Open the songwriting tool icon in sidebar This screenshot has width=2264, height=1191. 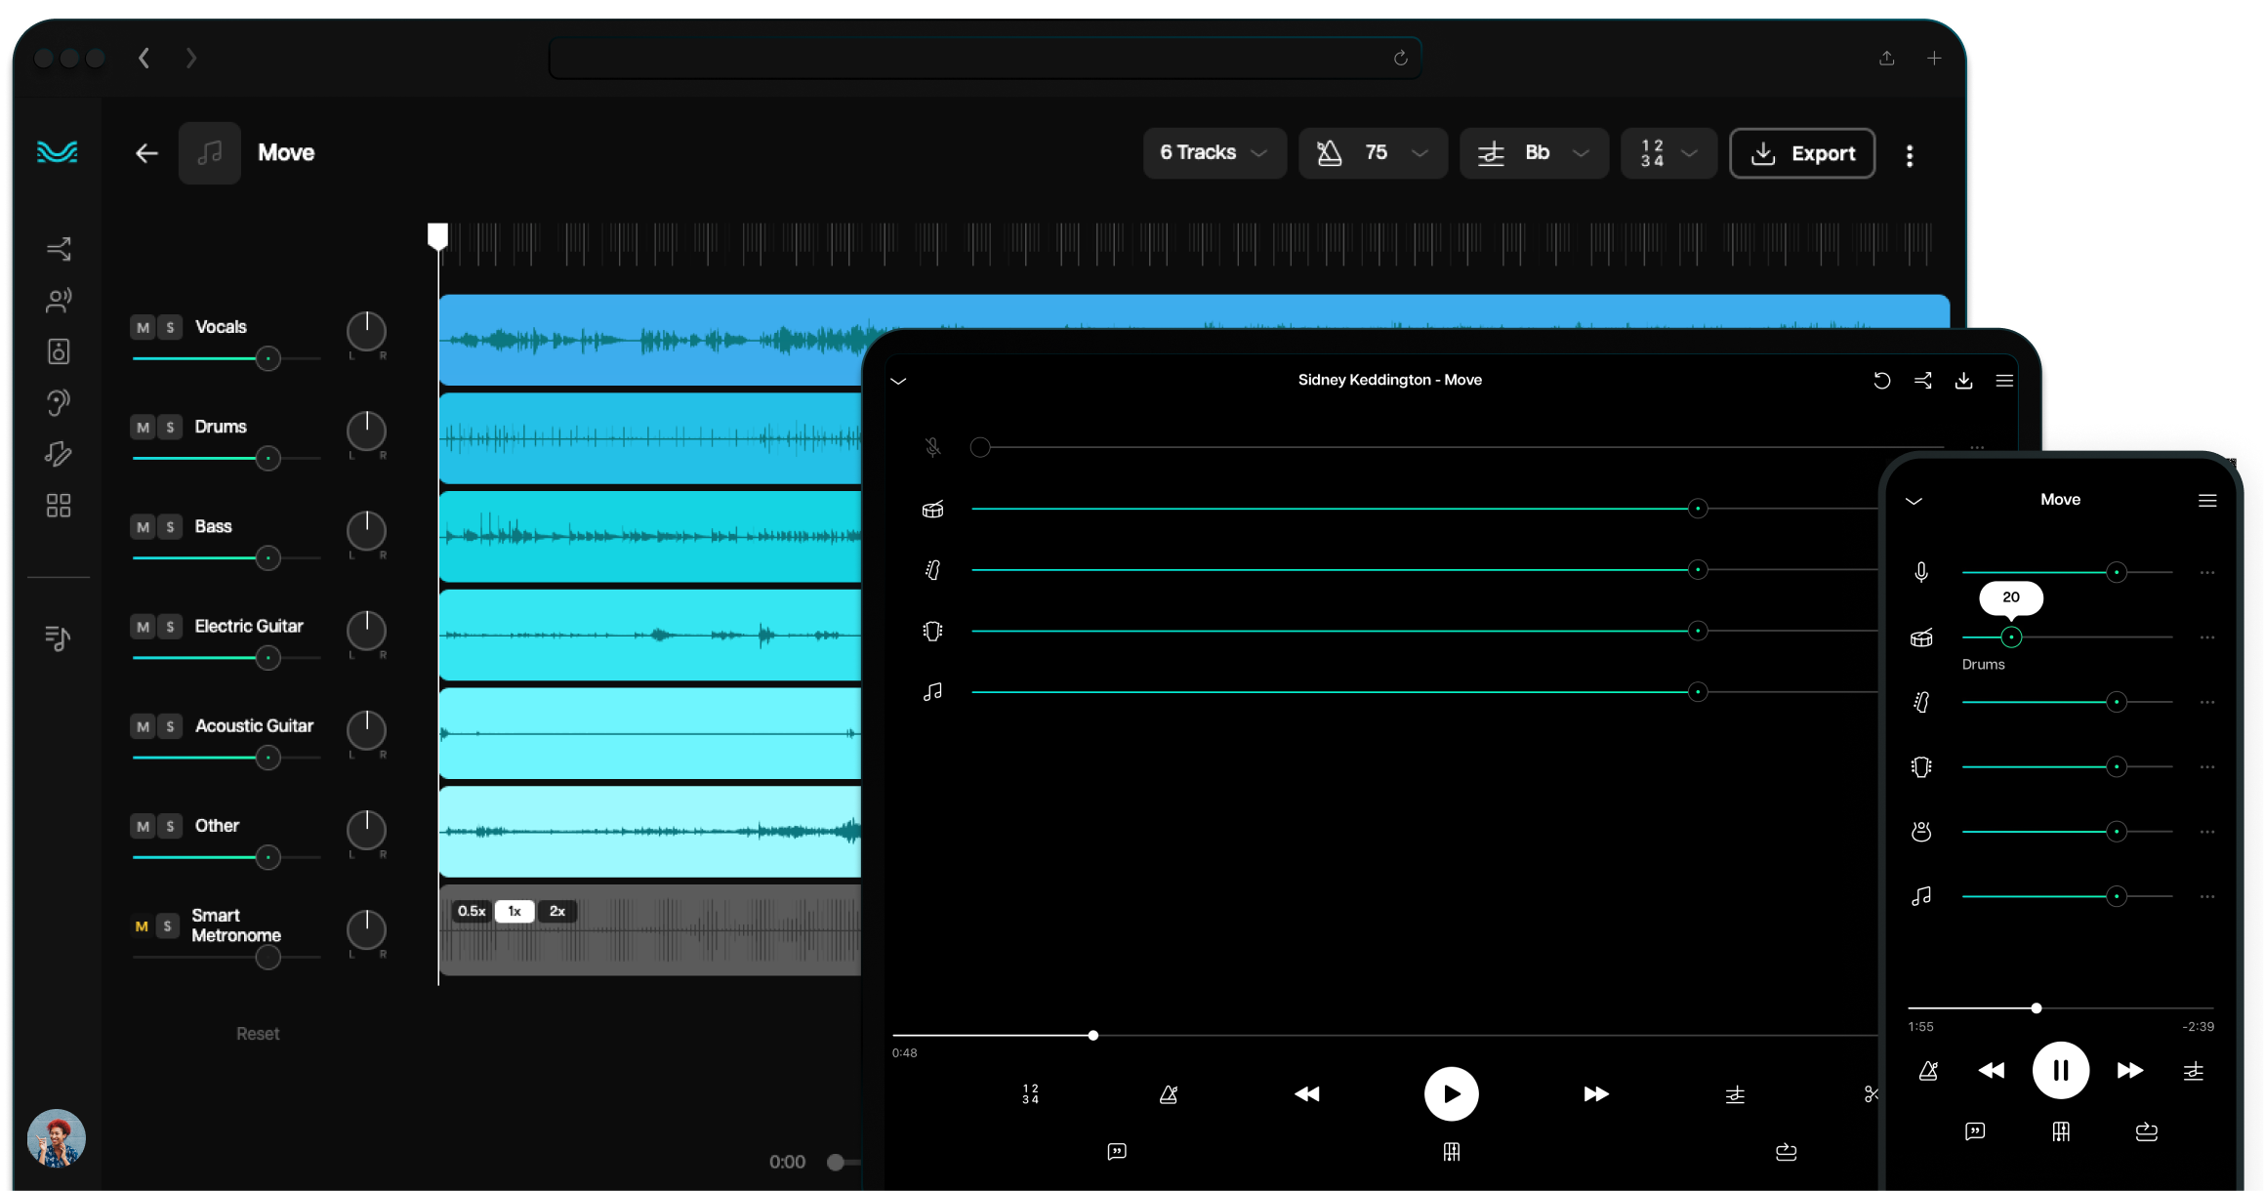point(59,455)
